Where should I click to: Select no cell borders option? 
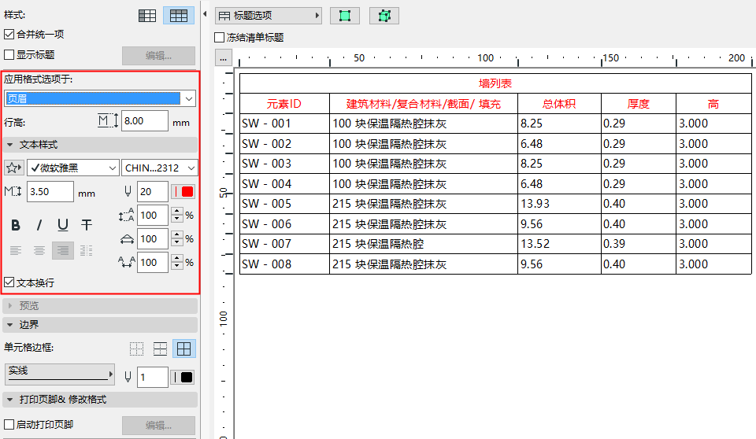pyautogui.click(x=137, y=349)
